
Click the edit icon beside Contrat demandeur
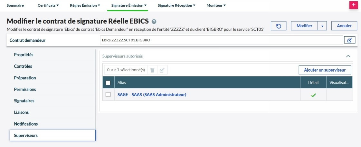point(349,40)
